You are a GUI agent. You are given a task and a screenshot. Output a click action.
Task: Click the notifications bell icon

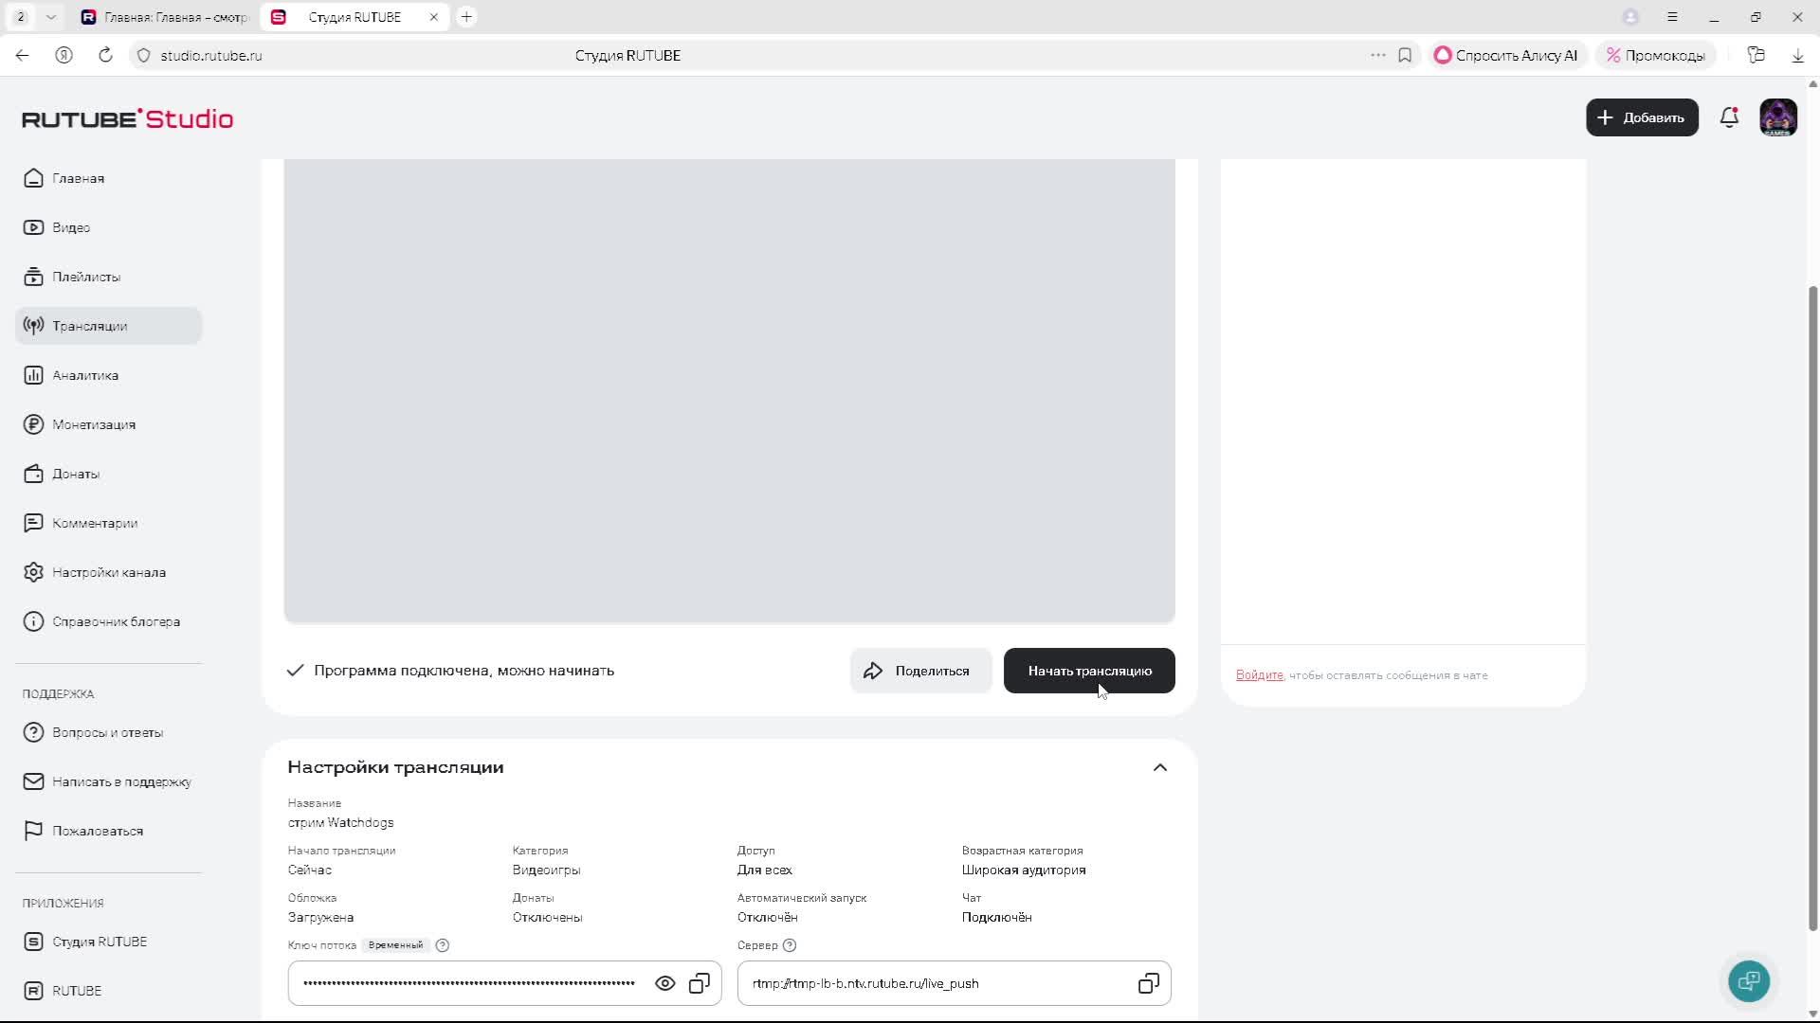(1729, 117)
